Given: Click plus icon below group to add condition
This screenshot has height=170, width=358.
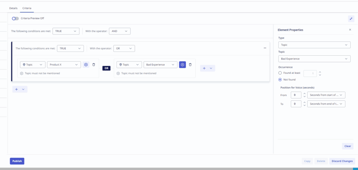Looking at the screenshot, I should coord(17,89).
